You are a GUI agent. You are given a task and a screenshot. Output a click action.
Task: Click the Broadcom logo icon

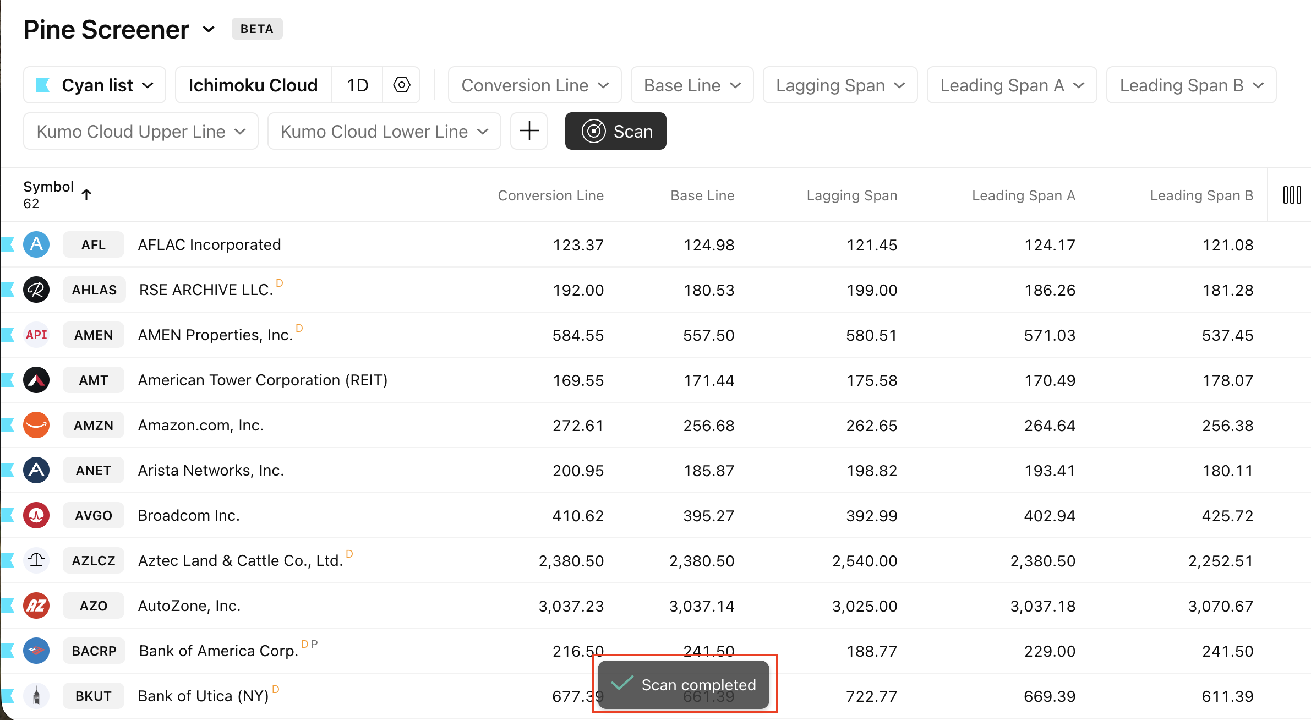36,515
